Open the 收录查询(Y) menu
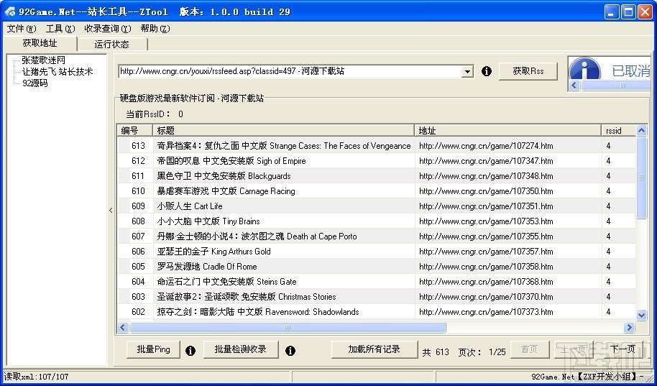 click(108, 29)
